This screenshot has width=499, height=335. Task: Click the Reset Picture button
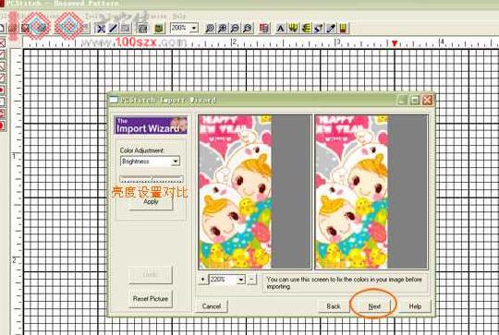(151, 299)
